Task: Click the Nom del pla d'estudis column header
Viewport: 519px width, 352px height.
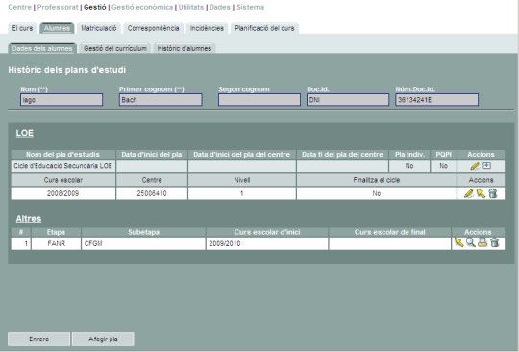Action: pyautogui.click(x=62, y=154)
